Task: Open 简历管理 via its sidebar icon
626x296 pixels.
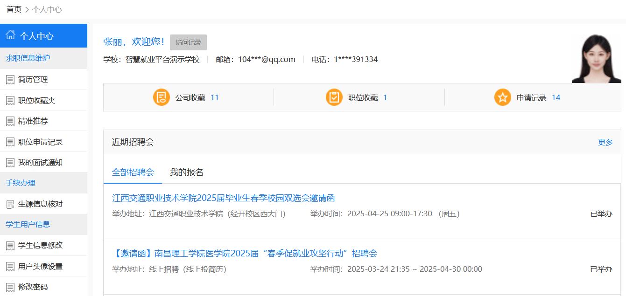Action: 10,79
